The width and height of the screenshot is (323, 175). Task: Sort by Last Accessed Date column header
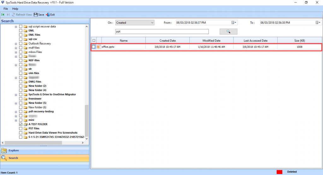(x=255, y=41)
